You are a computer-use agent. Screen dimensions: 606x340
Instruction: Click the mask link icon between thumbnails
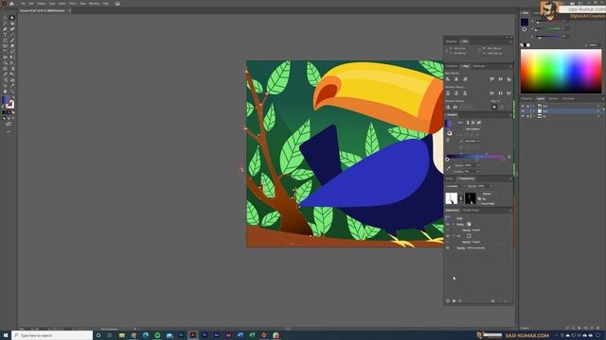[461, 198]
